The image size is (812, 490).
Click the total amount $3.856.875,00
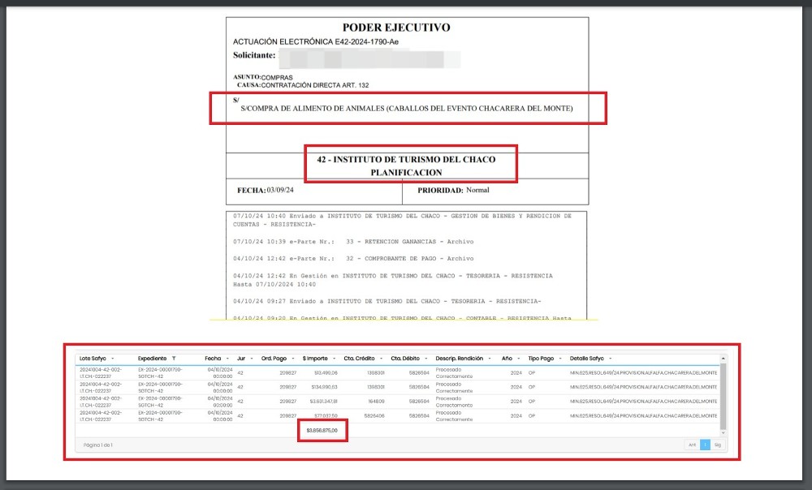click(322, 431)
